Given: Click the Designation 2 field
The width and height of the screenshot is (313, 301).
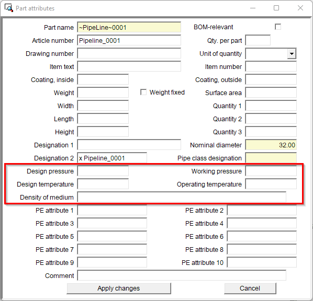Looking at the screenshot, I should [x=112, y=158].
